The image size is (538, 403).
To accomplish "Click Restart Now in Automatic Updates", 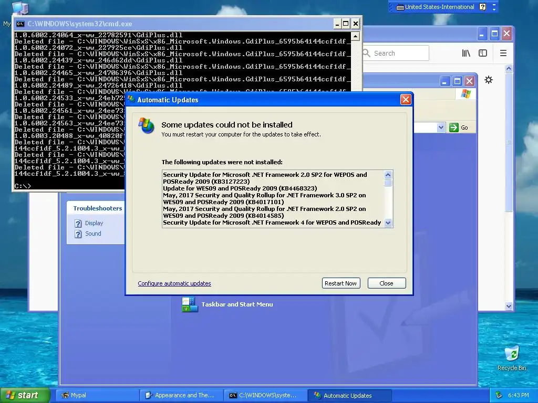I will (x=340, y=283).
